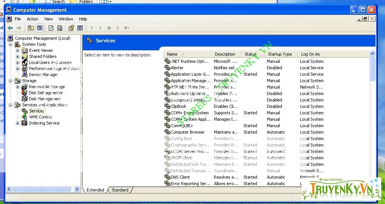Click the gear icon of Com4QLBEx service
Viewport: 385px width, 204px height.
pos(167,126)
